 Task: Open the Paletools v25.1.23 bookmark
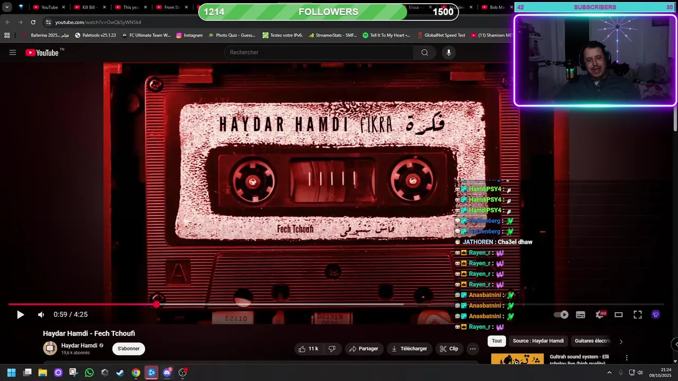point(95,35)
